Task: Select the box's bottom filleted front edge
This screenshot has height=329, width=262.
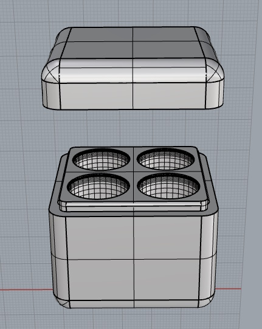Action: click(134, 304)
